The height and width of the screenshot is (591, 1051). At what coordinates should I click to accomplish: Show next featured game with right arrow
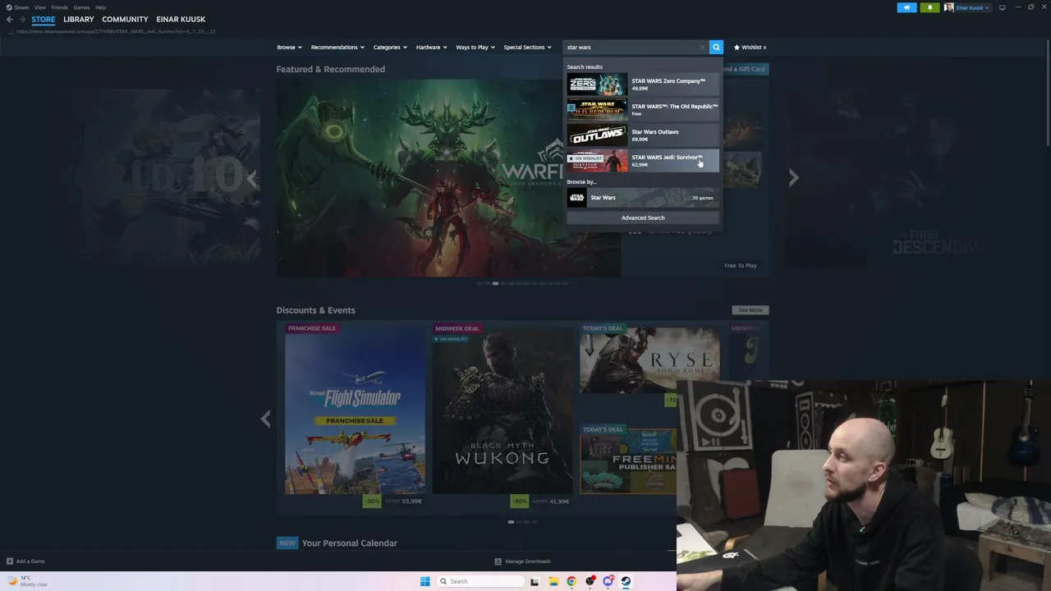pos(793,177)
